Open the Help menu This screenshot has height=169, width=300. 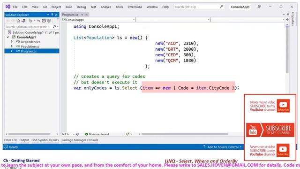165,7
